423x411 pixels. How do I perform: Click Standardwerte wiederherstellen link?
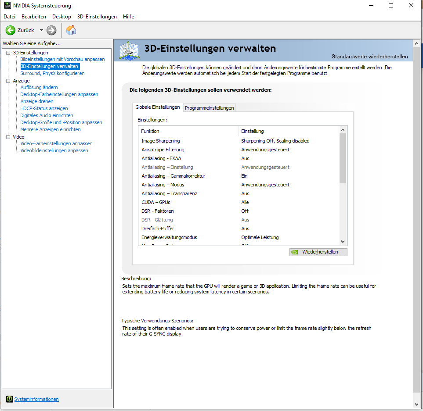pos(369,57)
